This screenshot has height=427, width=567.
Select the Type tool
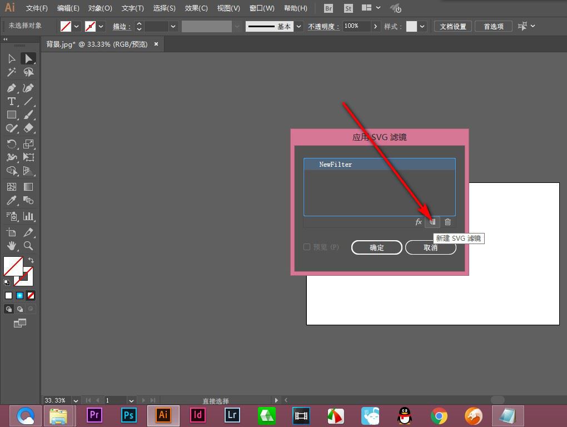tap(11, 101)
